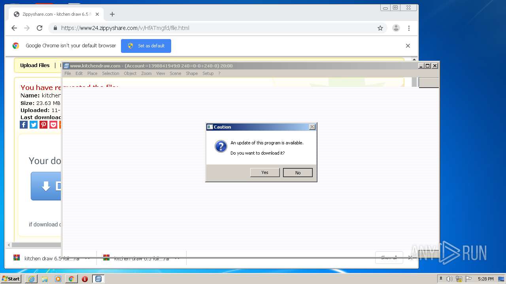
Task: Click No in the Caution dialog
Action: tap(298, 172)
